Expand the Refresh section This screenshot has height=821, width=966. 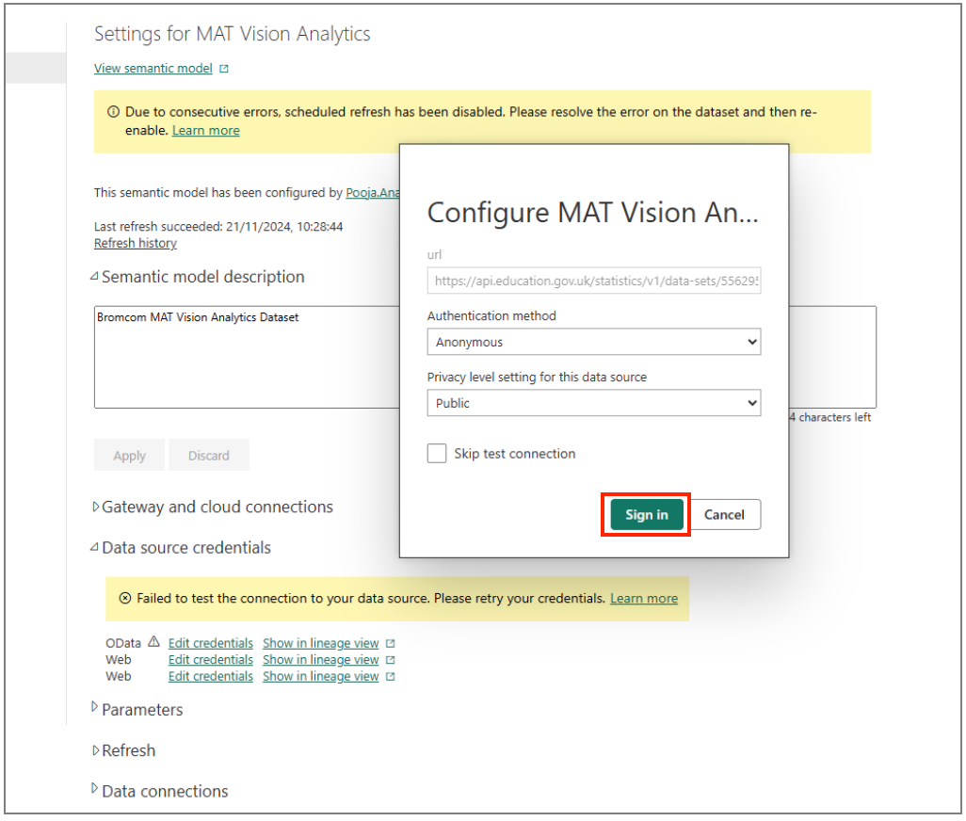[x=95, y=750]
